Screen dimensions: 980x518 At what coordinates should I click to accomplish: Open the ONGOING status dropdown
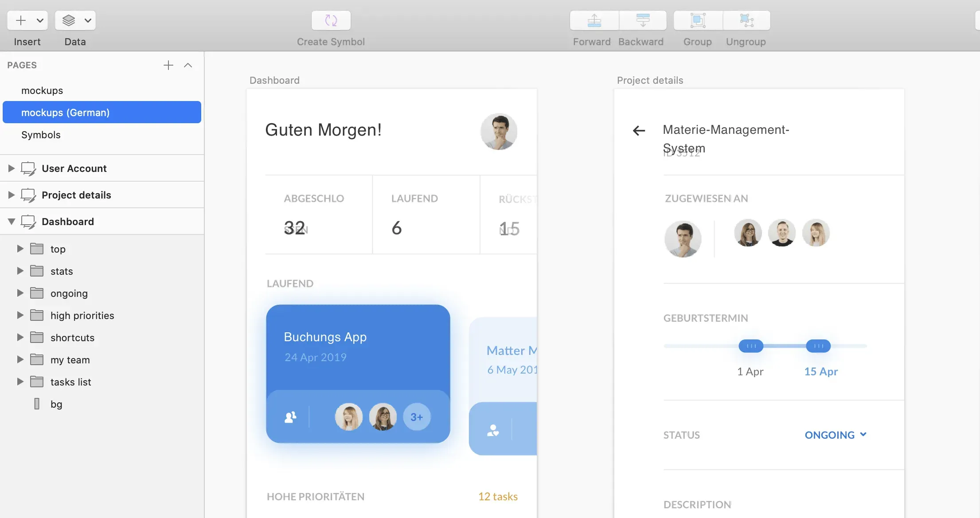863,435
